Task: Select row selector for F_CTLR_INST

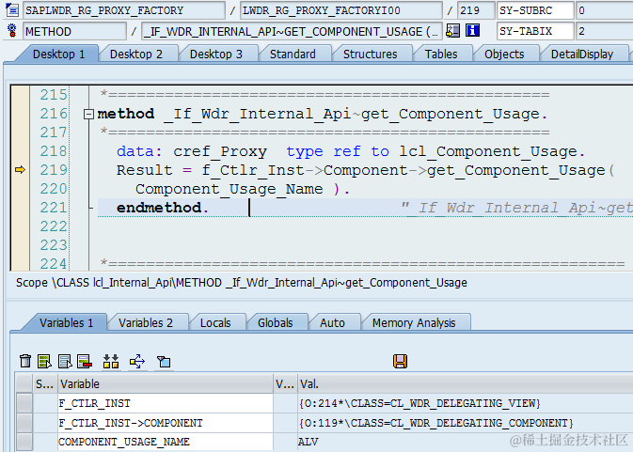Action: click(x=24, y=403)
